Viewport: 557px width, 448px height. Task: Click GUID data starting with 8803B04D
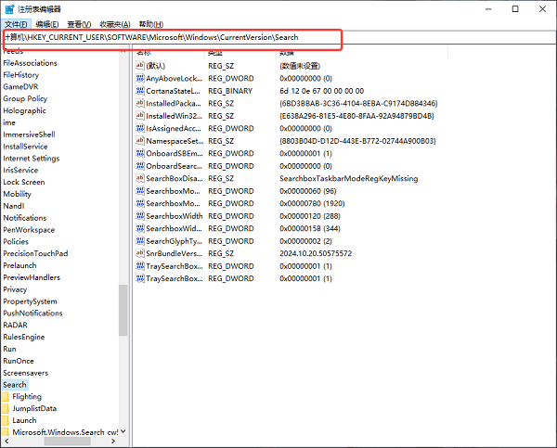(x=357, y=141)
